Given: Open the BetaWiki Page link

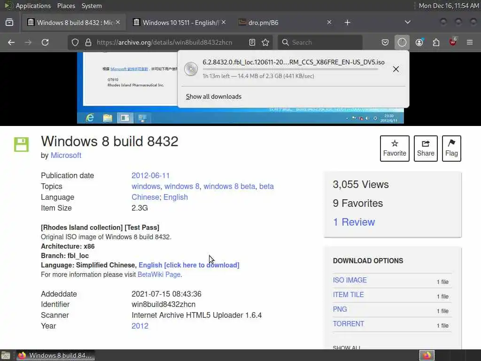Looking at the screenshot, I should [159, 275].
